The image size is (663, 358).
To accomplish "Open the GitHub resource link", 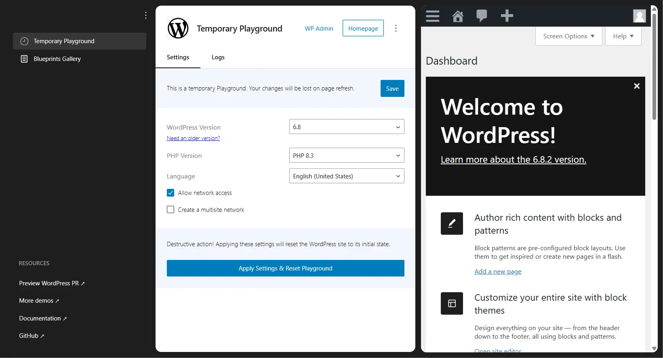I will 32,336.
